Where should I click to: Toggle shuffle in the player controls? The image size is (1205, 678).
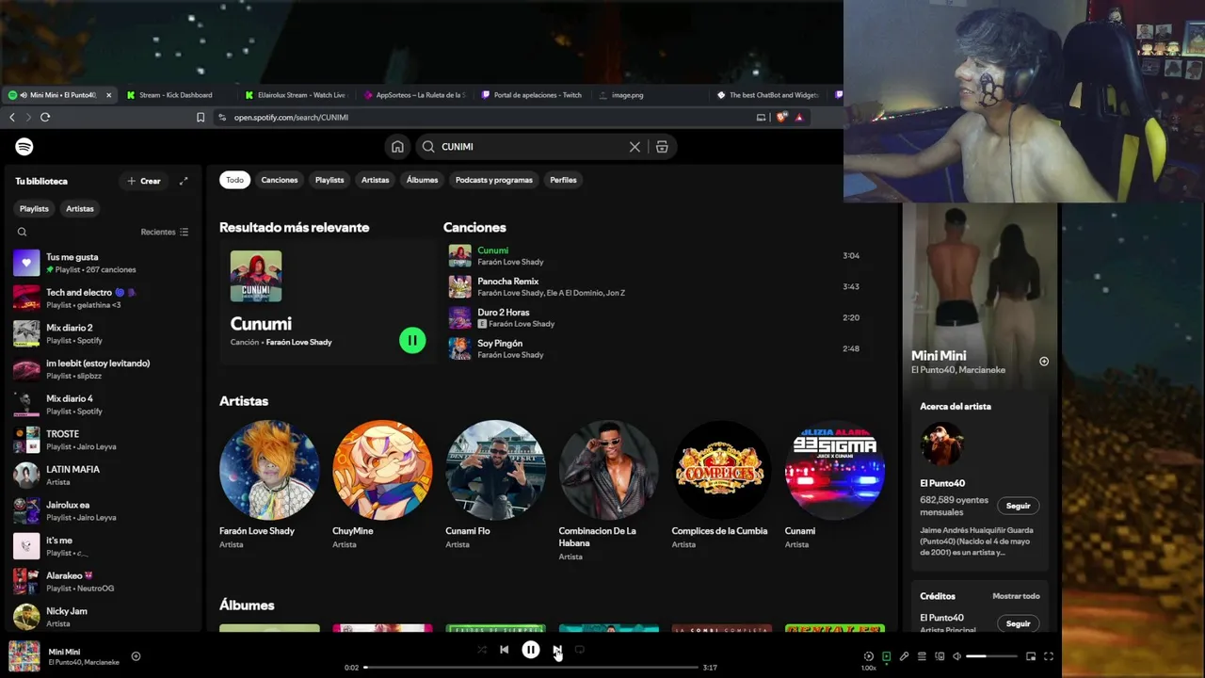482,650
